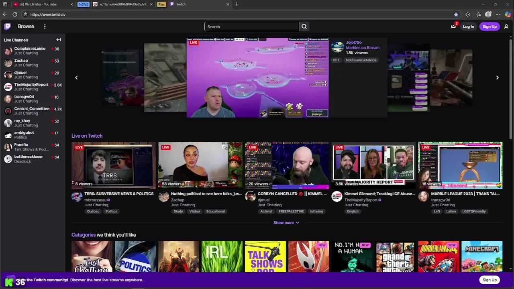Screen dimensions: 514x289
Task: Switch to the Twitch tab
Action: tap(199, 4)
